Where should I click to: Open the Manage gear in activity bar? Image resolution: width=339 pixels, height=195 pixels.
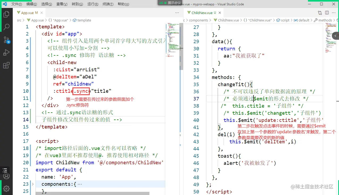[6, 189]
